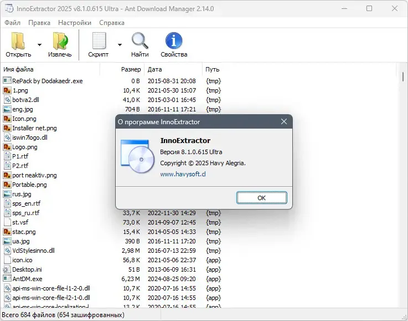Viewport: 408px width, 321px height.
Task: Click the date 2024-08-25 09:20
Action: tap(172, 279)
